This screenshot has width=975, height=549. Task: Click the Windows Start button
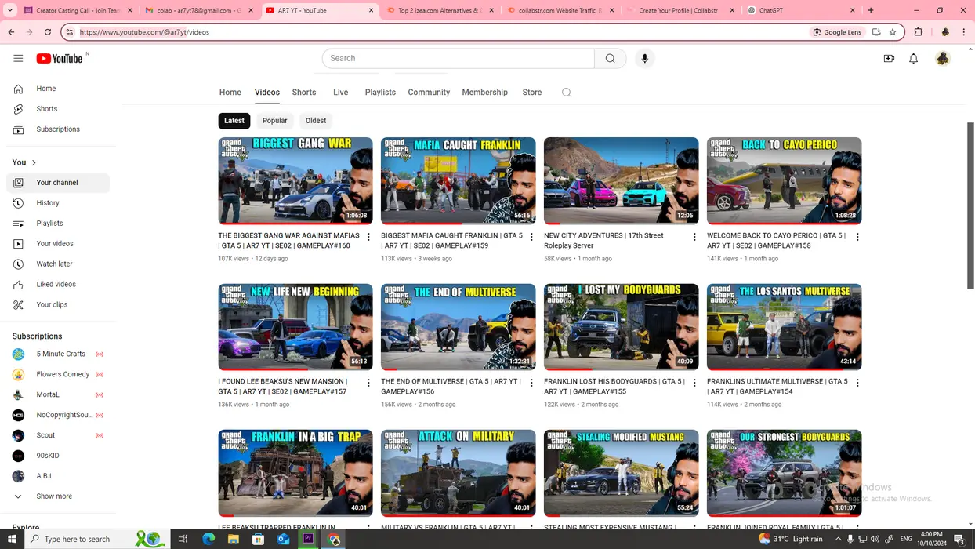13,539
